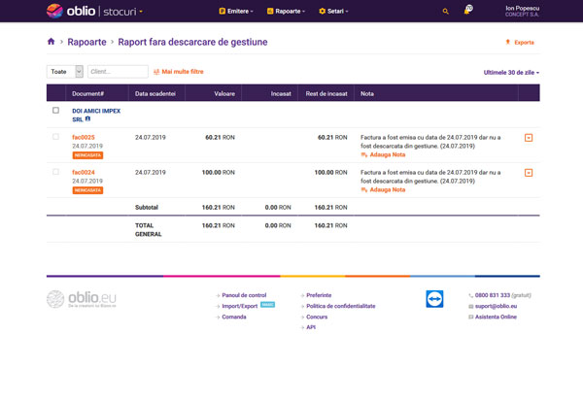Tick the checkbox for invoice fac0024

[55, 172]
